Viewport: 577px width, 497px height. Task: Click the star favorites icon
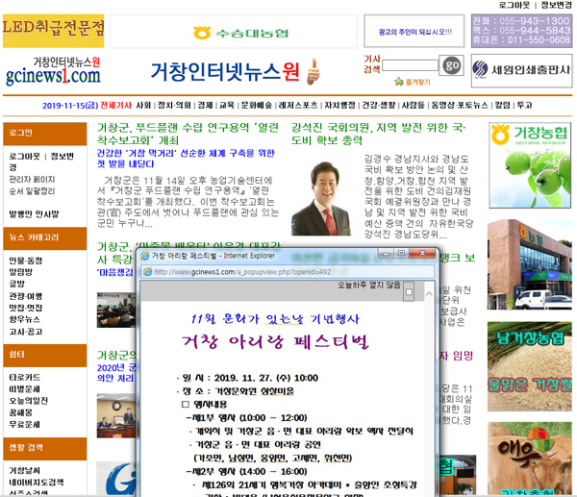tap(399, 82)
